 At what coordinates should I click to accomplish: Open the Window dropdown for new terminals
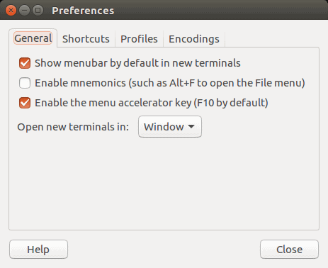pyautogui.click(x=170, y=127)
